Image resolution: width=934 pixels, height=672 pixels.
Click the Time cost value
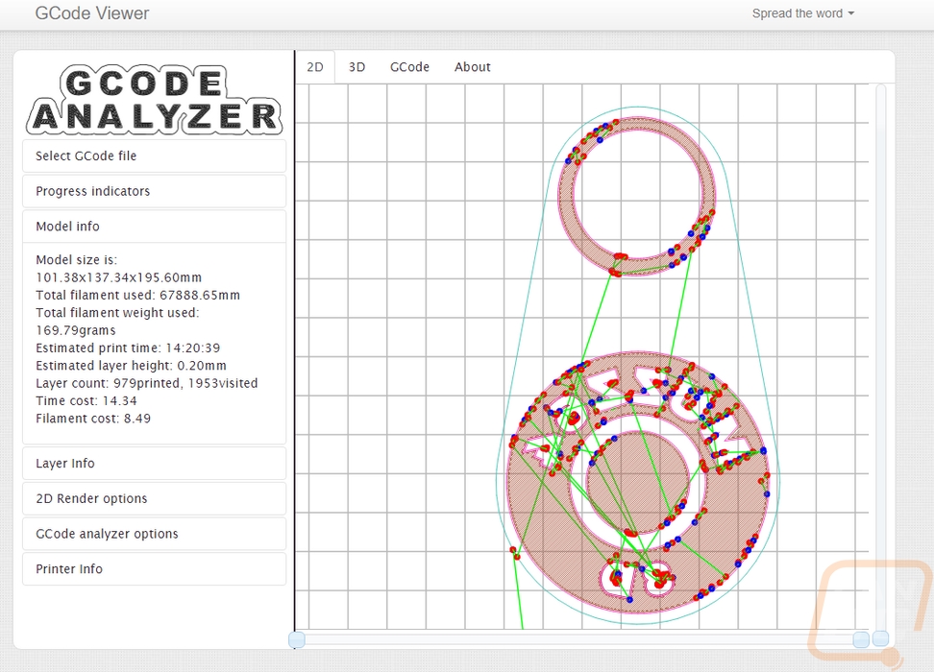[119, 400]
